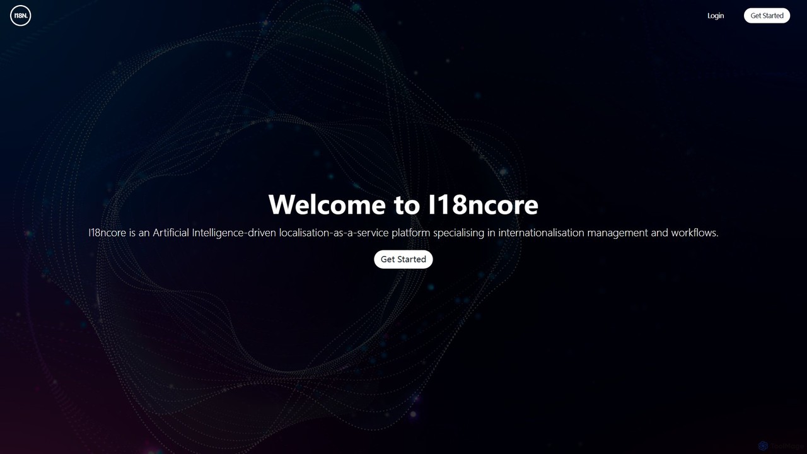The width and height of the screenshot is (807, 454).
Task: Open the I18N circular logo home icon
Action: [21, 16]
